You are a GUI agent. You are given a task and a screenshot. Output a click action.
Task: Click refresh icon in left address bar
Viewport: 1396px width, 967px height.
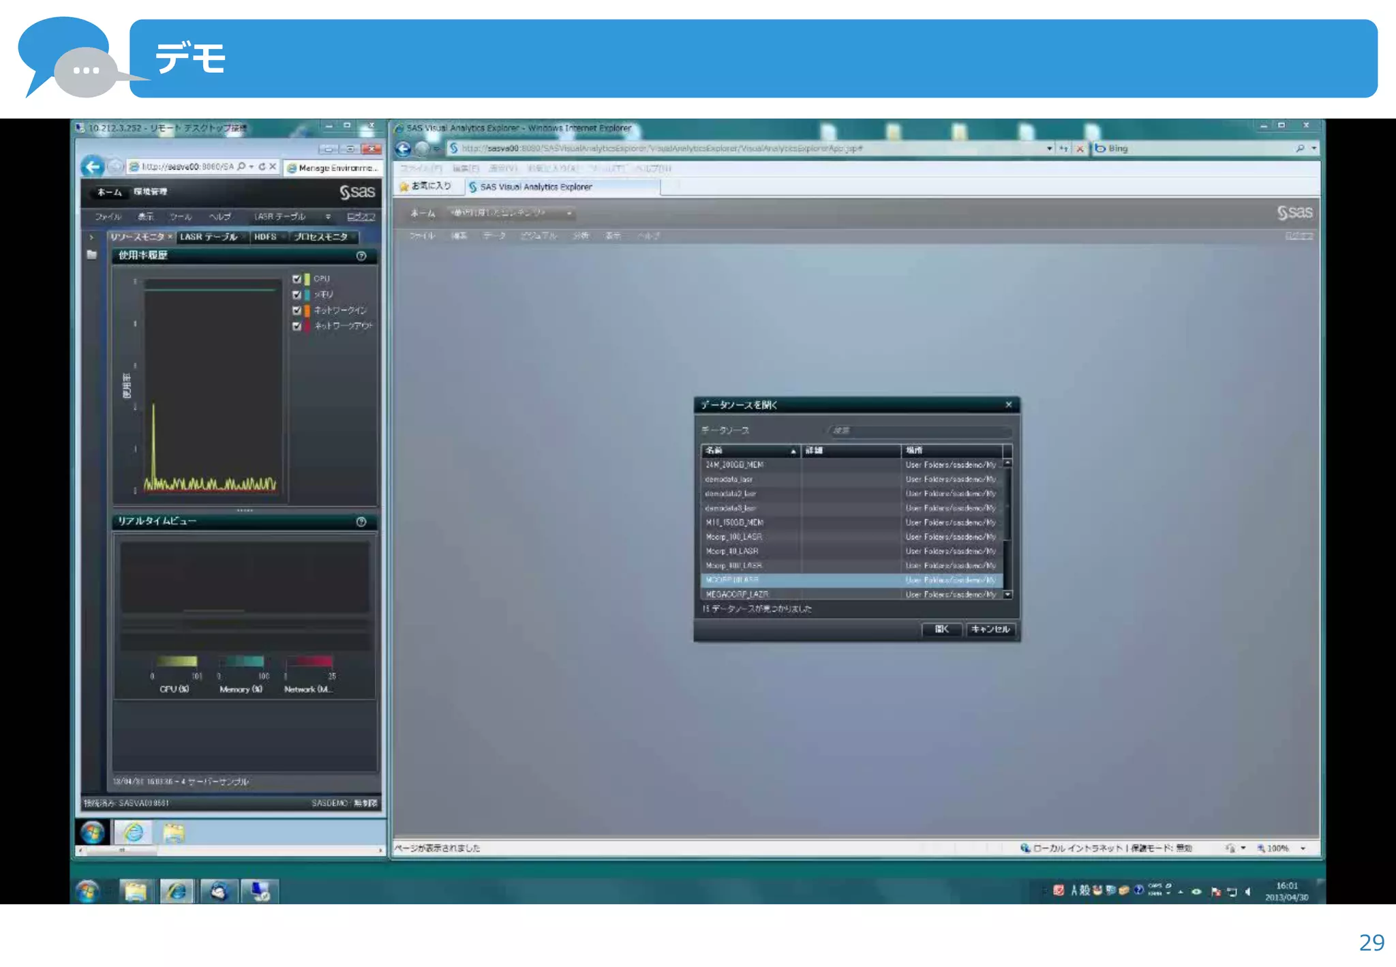[262, 166]
